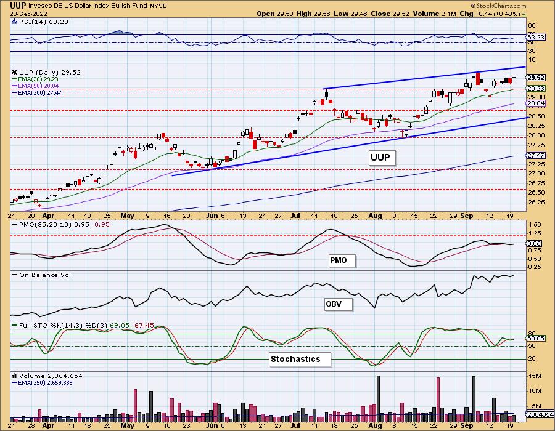Click the 0.95 PMO axis value tag
This screenshot has width=555, height=431.
535,243
